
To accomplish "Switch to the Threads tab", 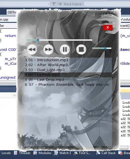I will pos(22,153).
